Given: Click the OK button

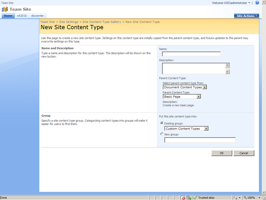Looking at the screenshot, I should click(x=222, y=153).
